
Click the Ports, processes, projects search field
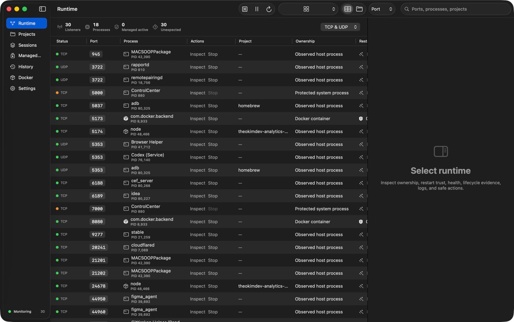click(x=456, y=9)
